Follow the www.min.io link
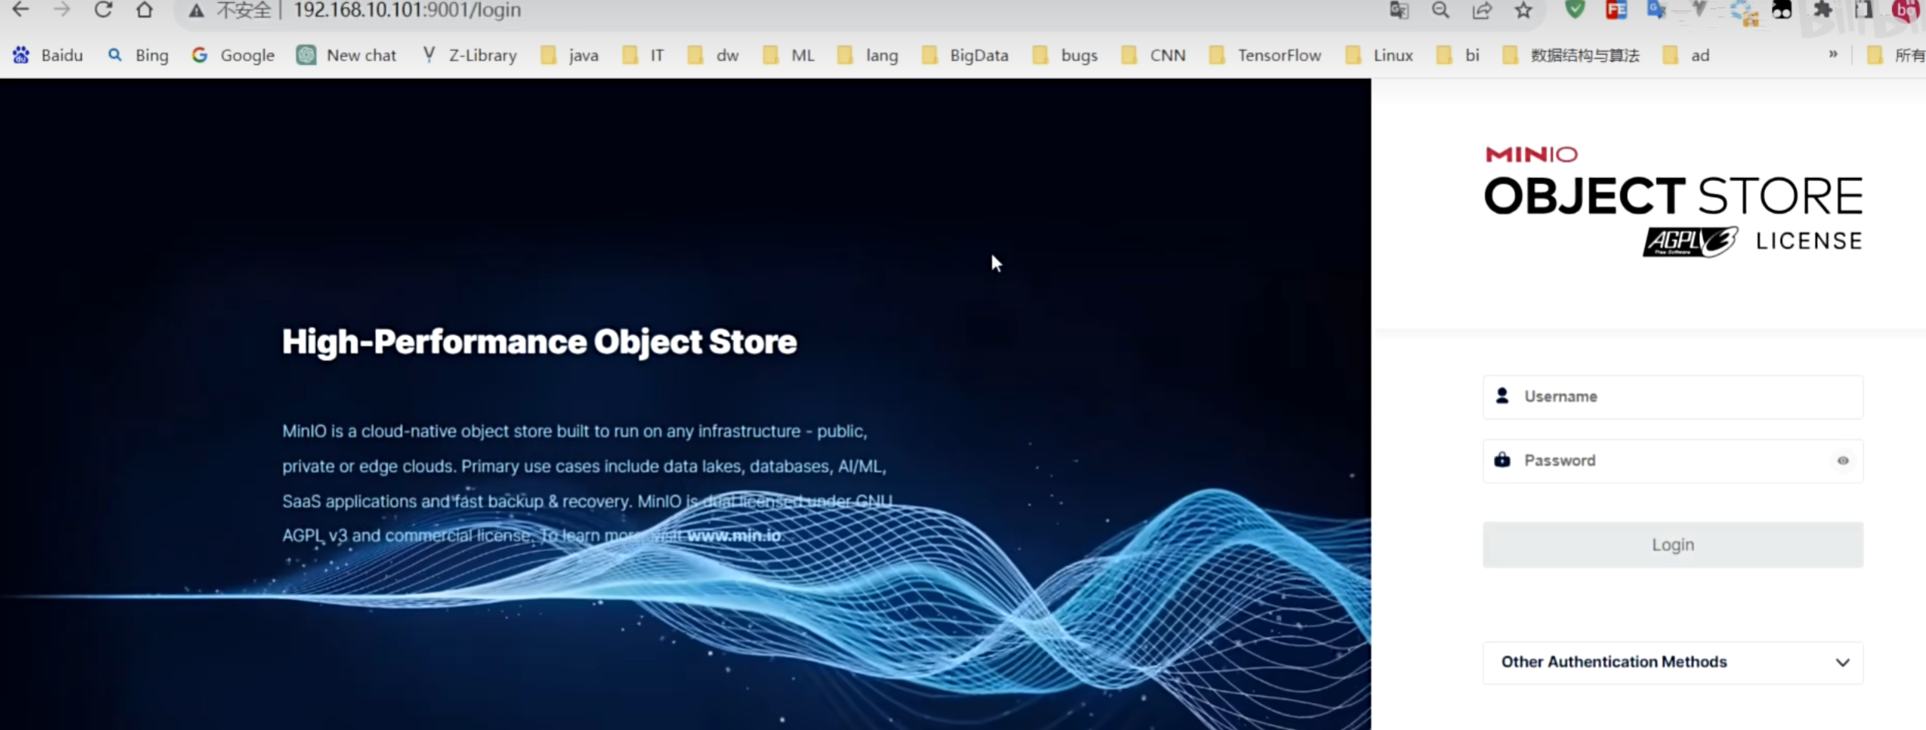The image size is (1926, 730). click(x=734, y=536)
